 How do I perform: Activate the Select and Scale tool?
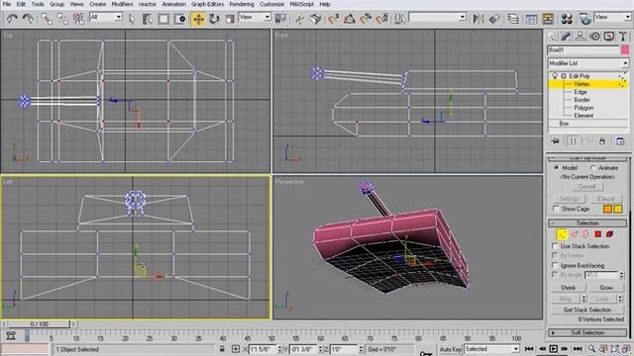[230, 19]
